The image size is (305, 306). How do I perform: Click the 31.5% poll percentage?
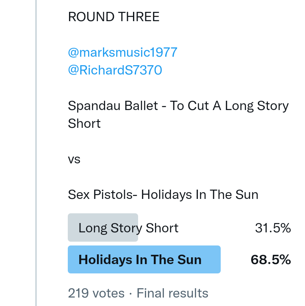[273, 228]
